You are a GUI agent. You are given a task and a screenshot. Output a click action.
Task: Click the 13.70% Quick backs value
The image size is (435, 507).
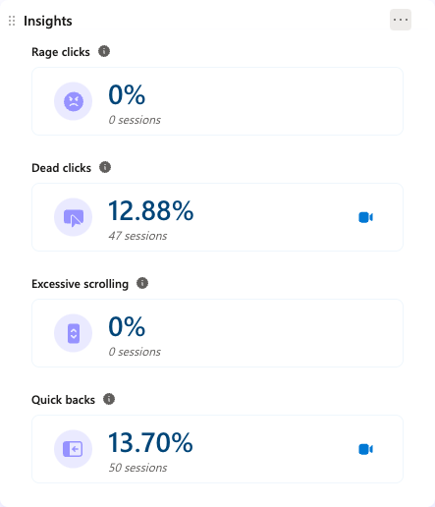[x=150, y=442]
